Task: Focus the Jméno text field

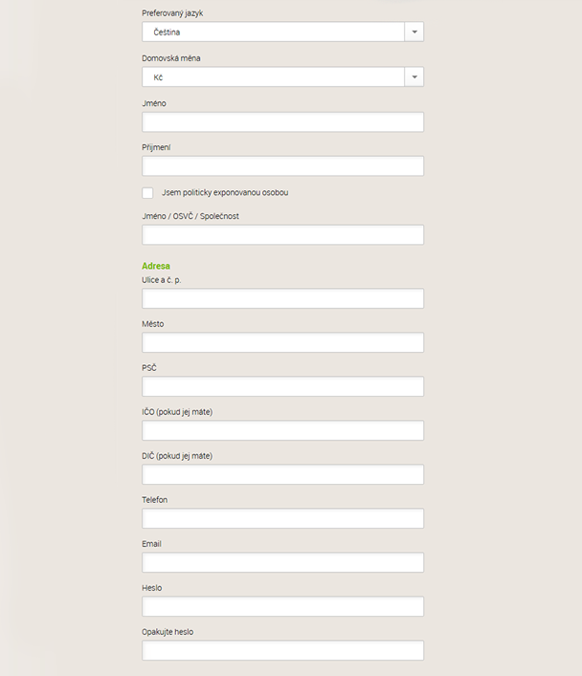Action: point(282,122)
